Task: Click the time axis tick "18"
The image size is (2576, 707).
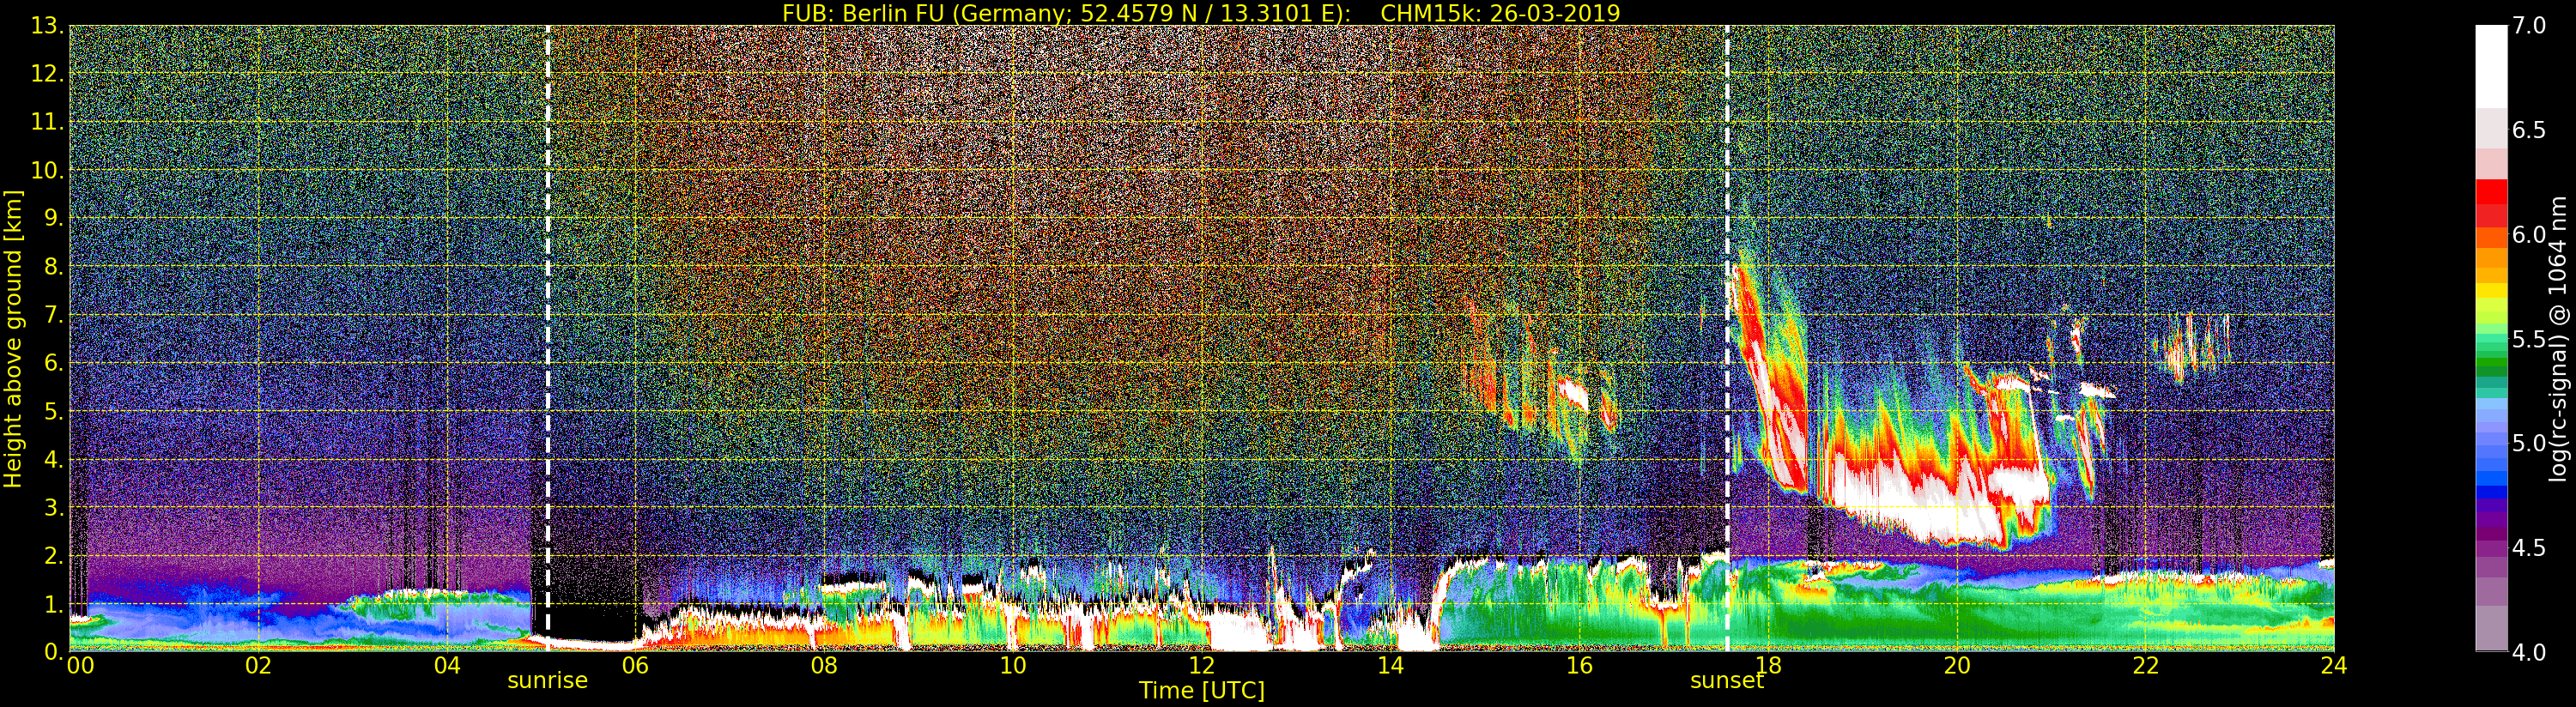Action: 1768,666
